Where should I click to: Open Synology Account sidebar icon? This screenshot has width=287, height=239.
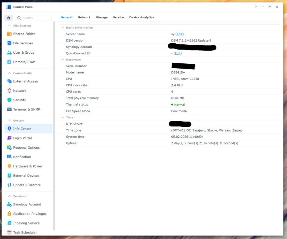point(9,204)
